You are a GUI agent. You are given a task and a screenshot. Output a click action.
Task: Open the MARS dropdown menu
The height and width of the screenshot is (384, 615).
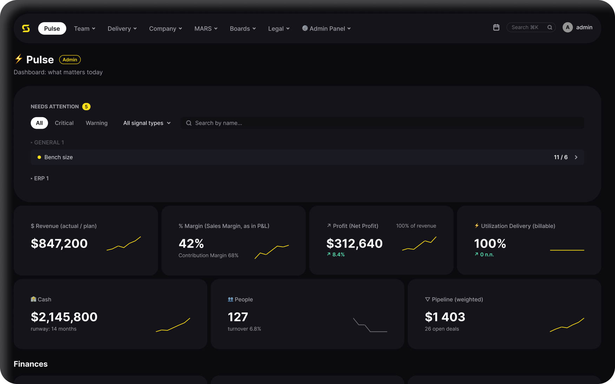coord(206,28)
